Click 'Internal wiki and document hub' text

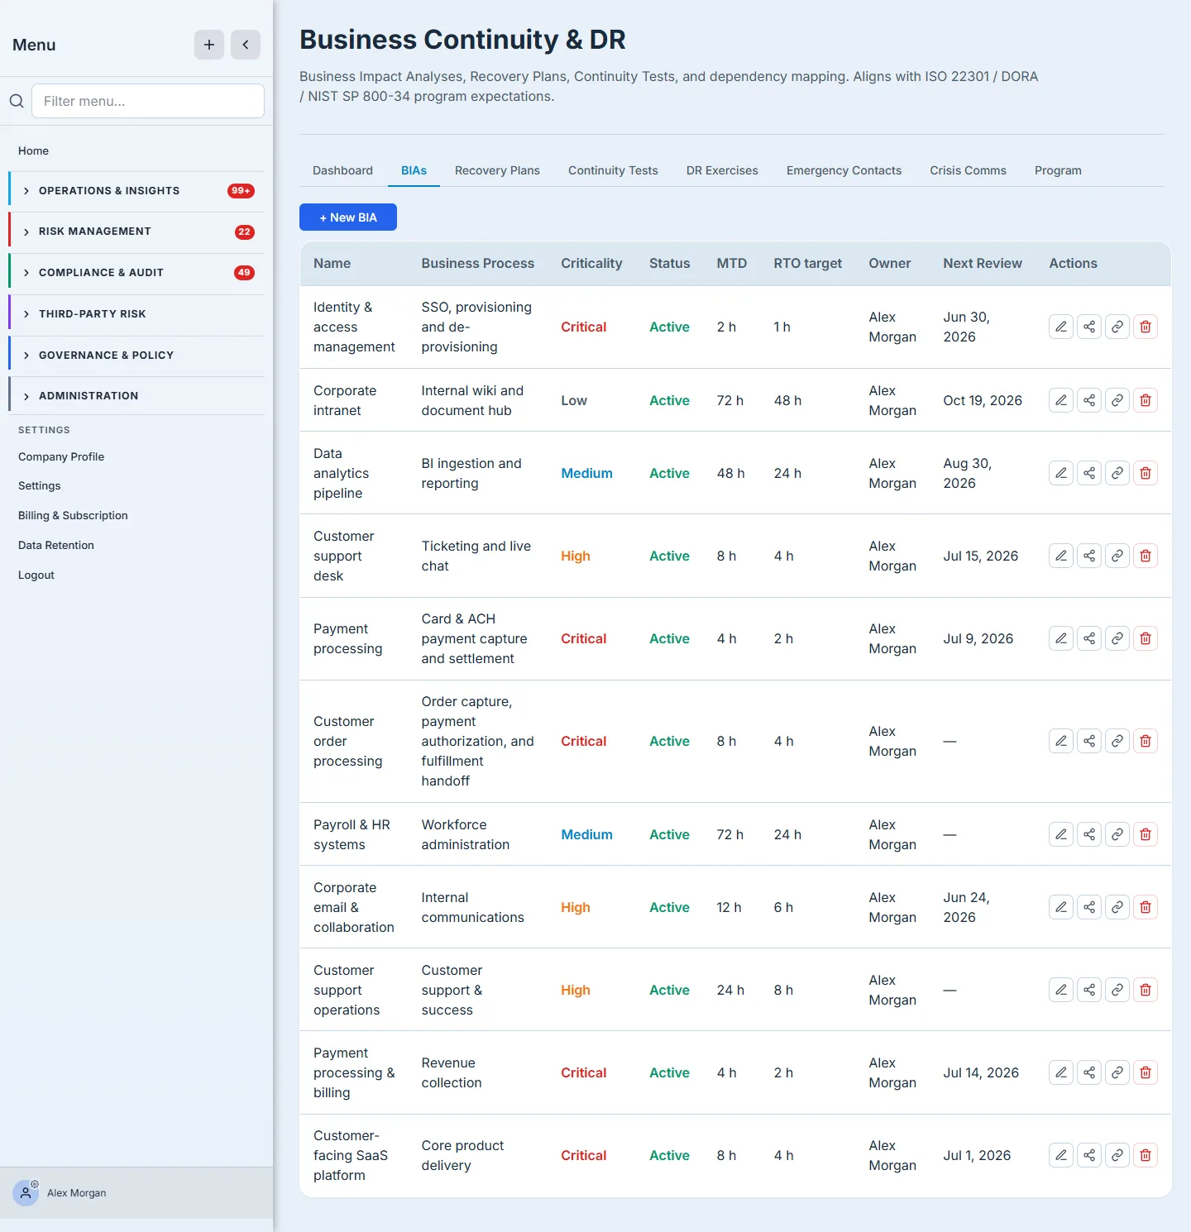[x=472, y=400]
